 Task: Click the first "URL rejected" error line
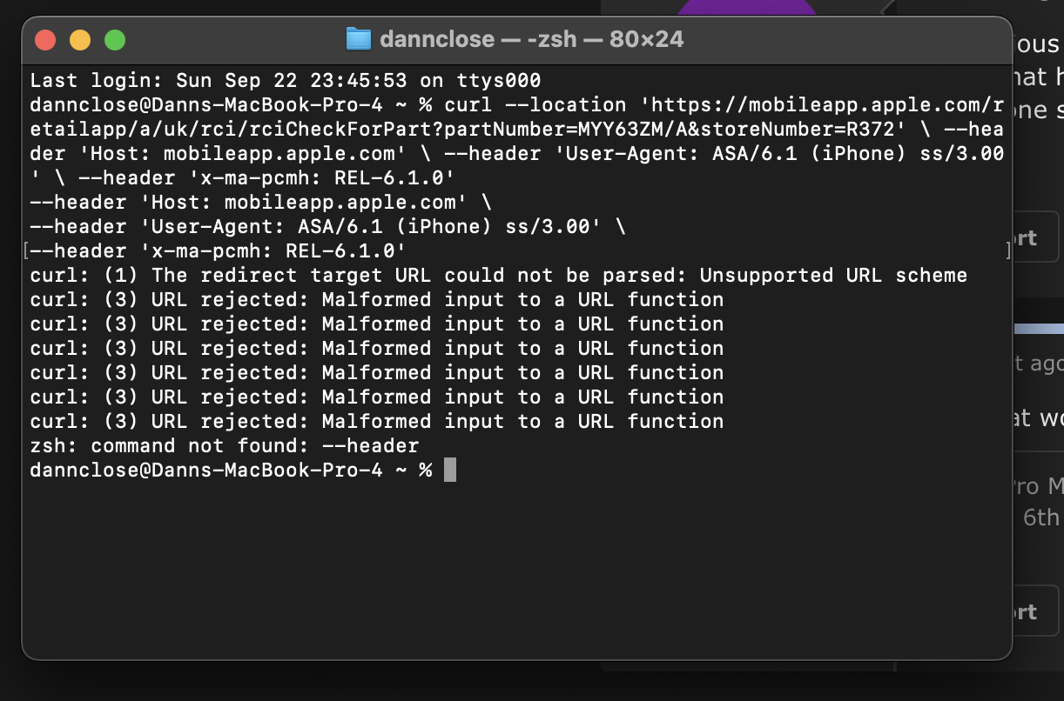point(376,300)
